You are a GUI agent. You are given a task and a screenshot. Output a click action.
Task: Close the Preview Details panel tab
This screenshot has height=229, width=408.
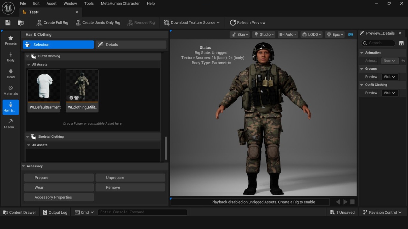(x=400, y=33)
